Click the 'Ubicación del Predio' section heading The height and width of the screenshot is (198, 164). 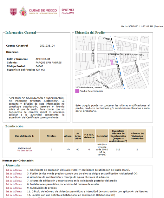pyautogui.click(x=90, y=33)
